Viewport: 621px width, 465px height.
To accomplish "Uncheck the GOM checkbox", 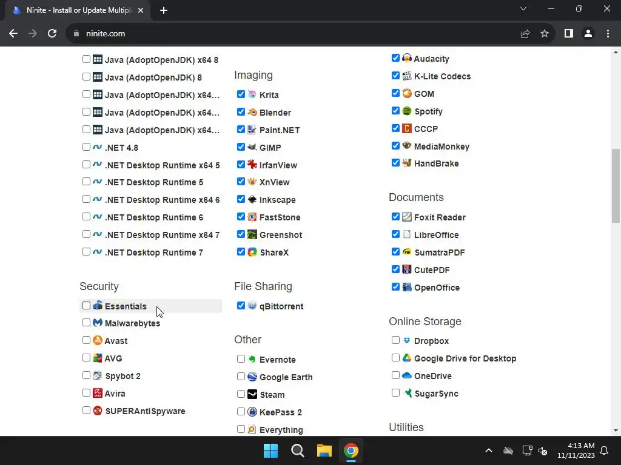I will 395,93.
